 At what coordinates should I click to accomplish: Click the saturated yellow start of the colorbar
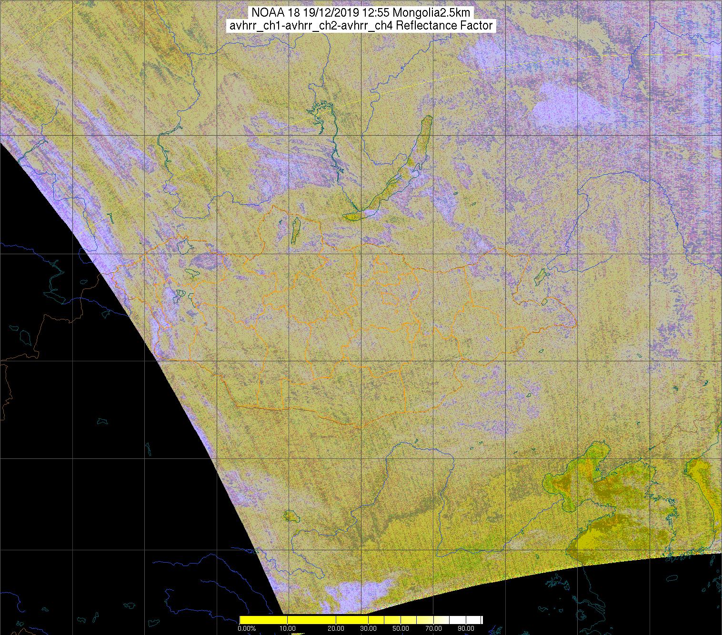coord(263,620)
